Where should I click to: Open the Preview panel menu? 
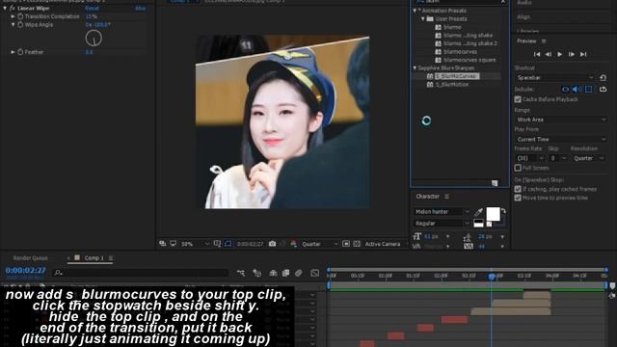pyautogui.click(x=544, y=41)
